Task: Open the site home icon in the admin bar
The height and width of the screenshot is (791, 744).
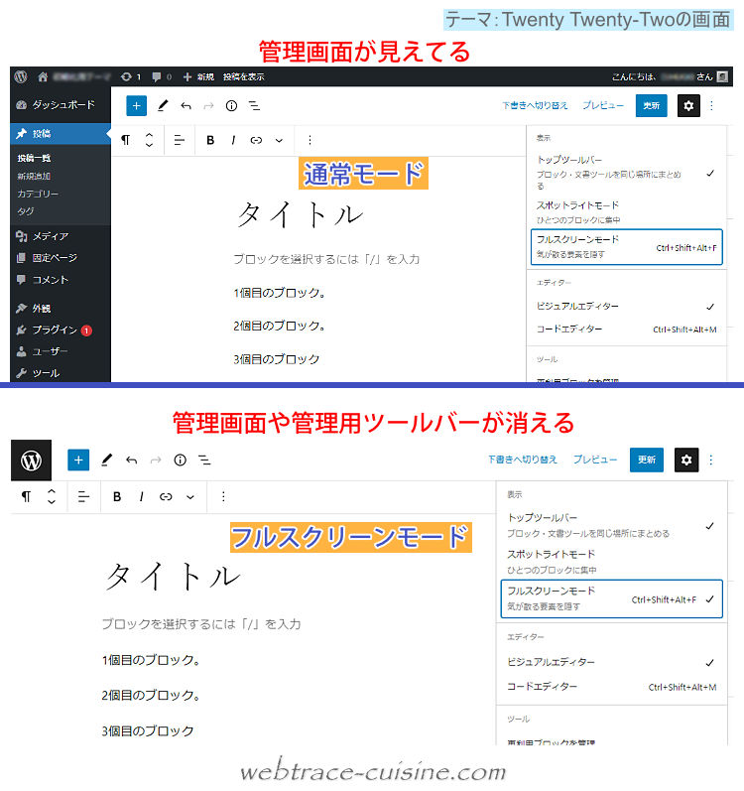Action: tap(43, 76)
